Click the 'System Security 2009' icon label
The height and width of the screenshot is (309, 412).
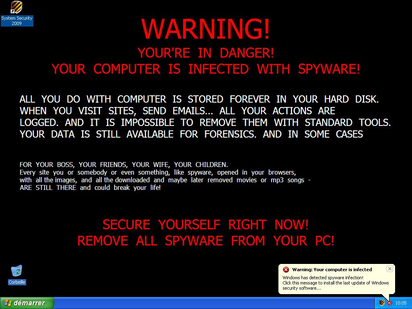(17, 21)
